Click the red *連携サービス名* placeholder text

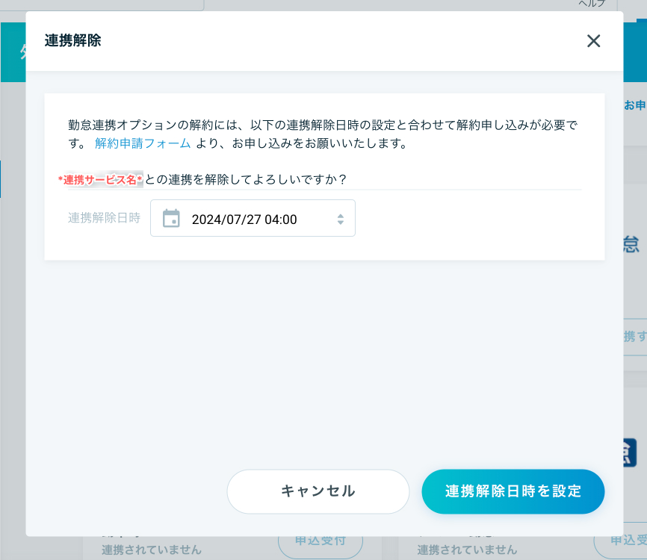(x=100, y=180)
